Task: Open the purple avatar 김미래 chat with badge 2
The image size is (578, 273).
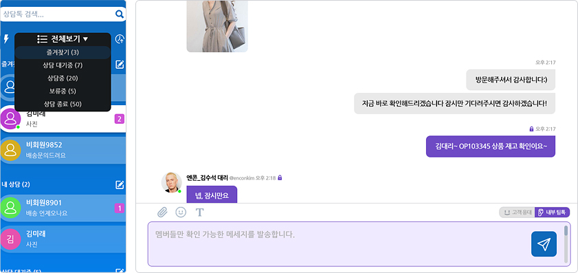Action: (x=63, y=119)
